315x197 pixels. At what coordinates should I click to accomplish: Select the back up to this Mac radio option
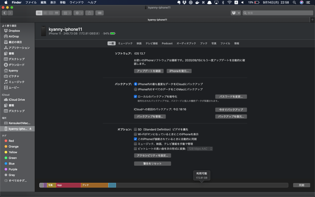(135, 89)
